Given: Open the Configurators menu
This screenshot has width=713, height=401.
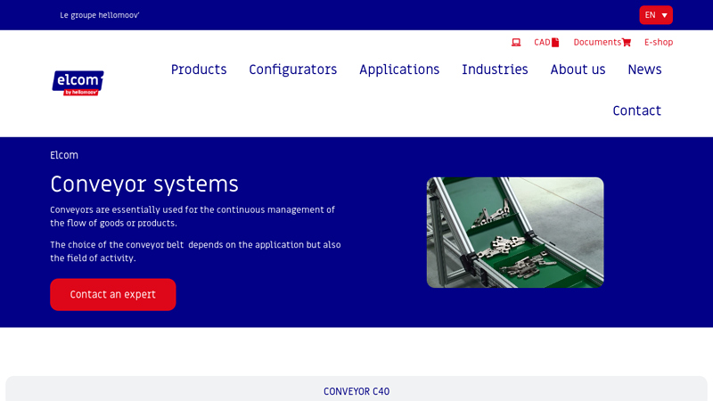Looking at the screenshot, I should [293, 70].
